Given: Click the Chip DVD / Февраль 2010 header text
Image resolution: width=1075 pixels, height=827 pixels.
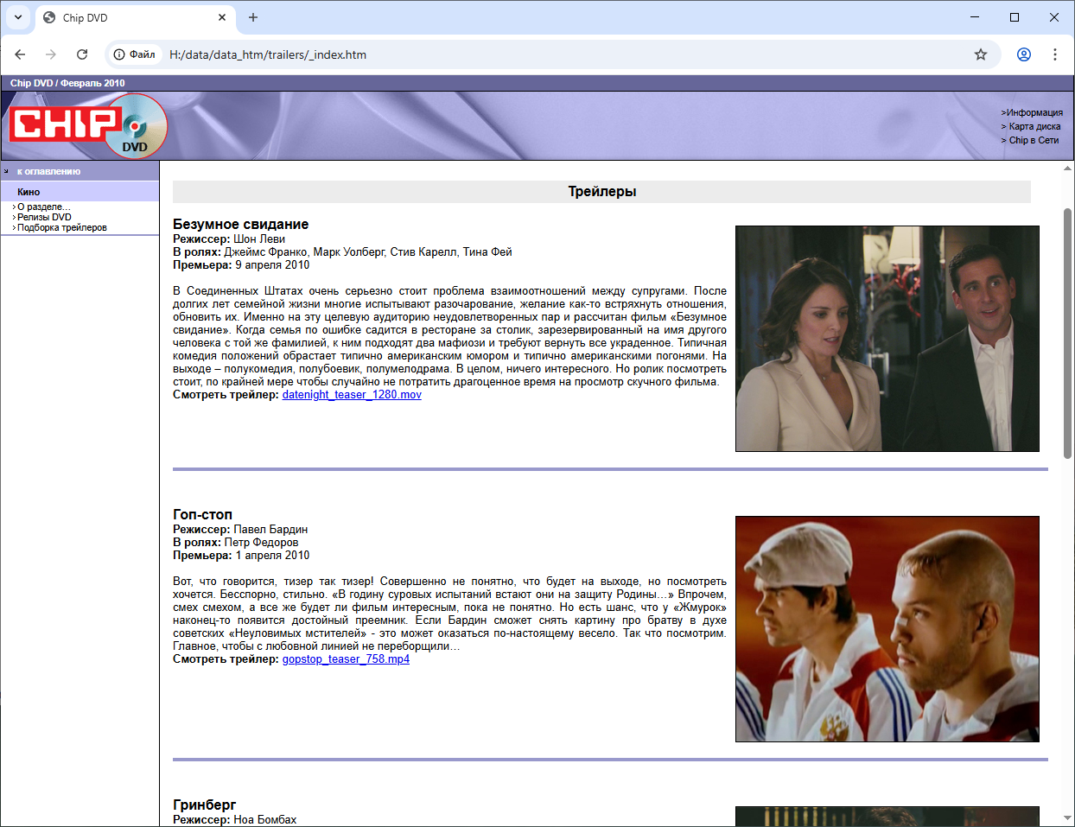Looking at the screenshot, I should pyautogui.click(x=67, y=83).
